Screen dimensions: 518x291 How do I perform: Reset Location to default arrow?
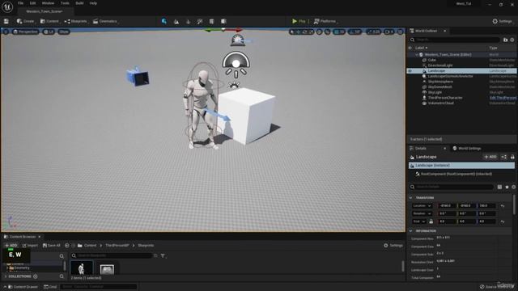[x=503, y=206]
